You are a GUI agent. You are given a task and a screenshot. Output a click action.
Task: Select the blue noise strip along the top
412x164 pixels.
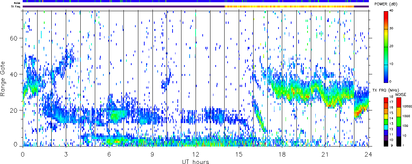(196, 1)
